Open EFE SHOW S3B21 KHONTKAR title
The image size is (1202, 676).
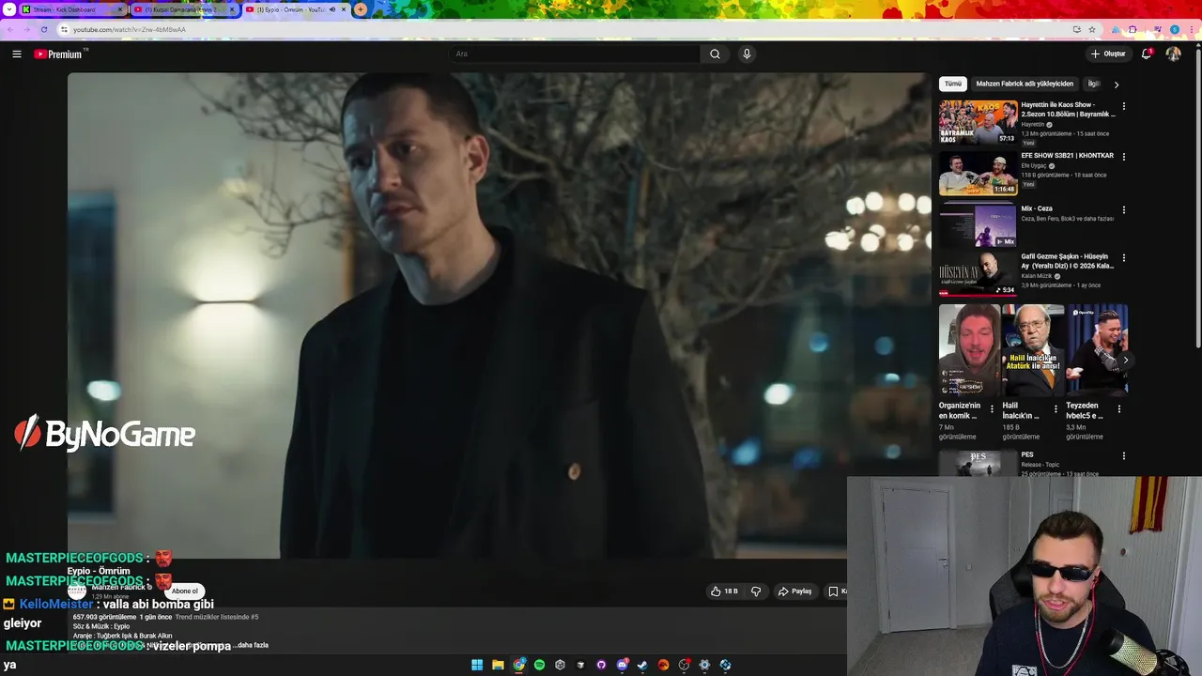(1067, 156)
